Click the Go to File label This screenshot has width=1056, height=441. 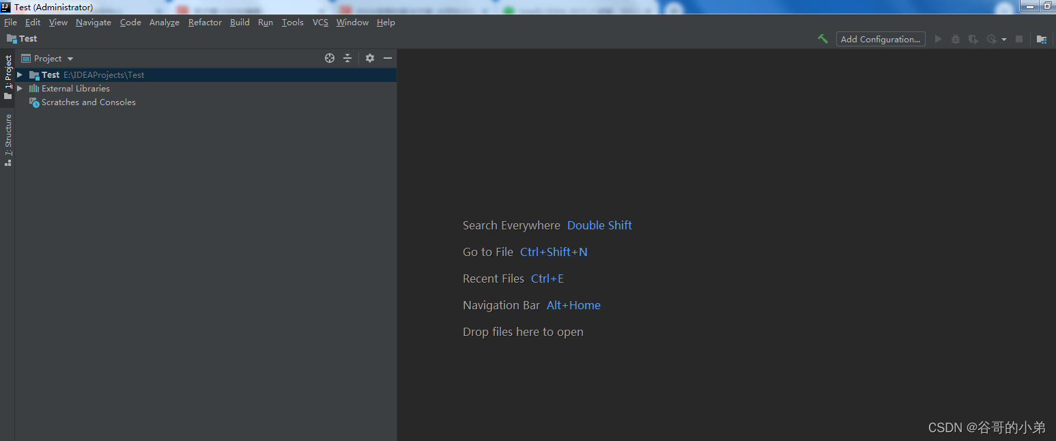(488, 252)
